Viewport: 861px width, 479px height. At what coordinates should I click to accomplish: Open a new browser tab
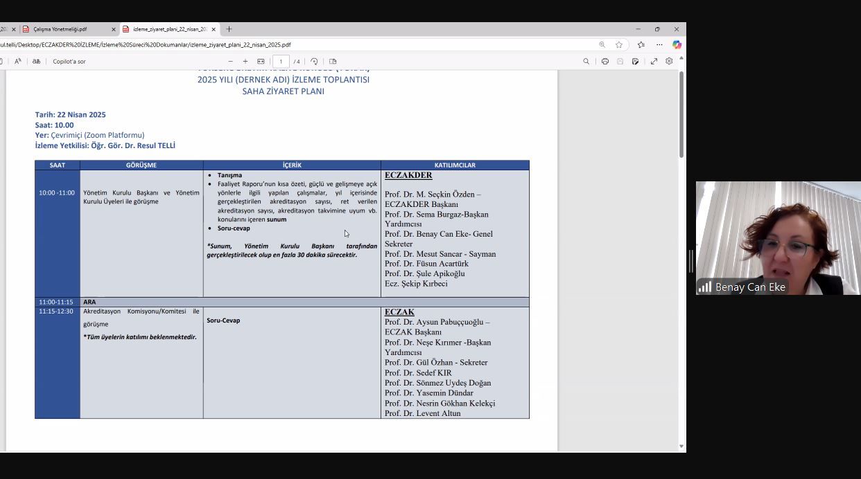pyautogui.click(x=229, y=29)
